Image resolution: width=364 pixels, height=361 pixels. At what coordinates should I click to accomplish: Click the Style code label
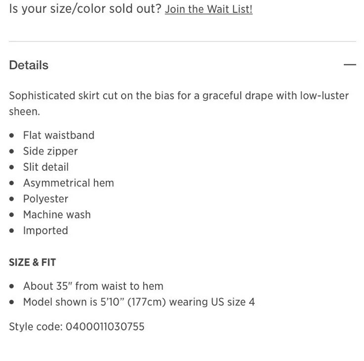coord(36,326)
